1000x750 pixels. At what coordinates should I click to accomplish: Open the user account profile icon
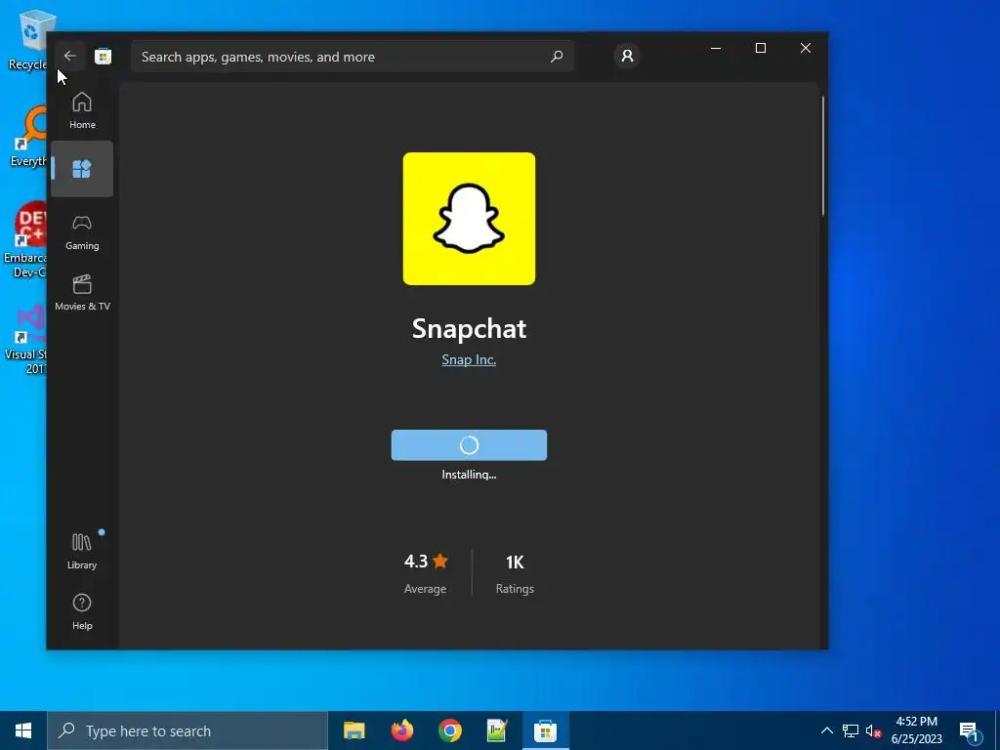click(x=627, y=56)
